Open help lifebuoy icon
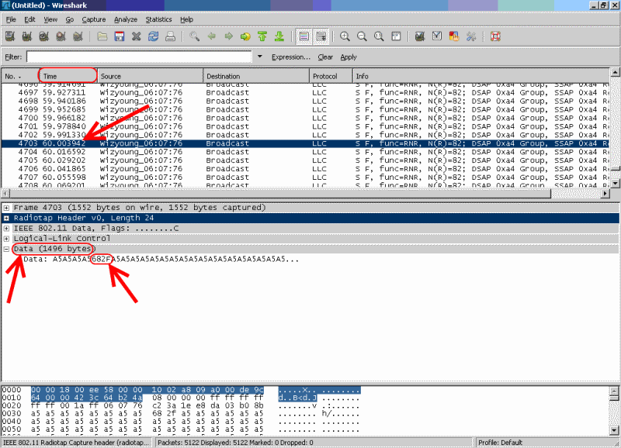The width and height of the screenshot is (621, 448). click(495, 36)
